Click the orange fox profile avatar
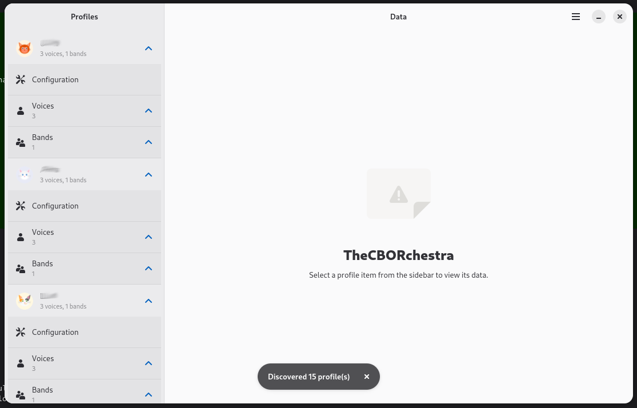Screen dimensions: 637x408 pos(25,49)
